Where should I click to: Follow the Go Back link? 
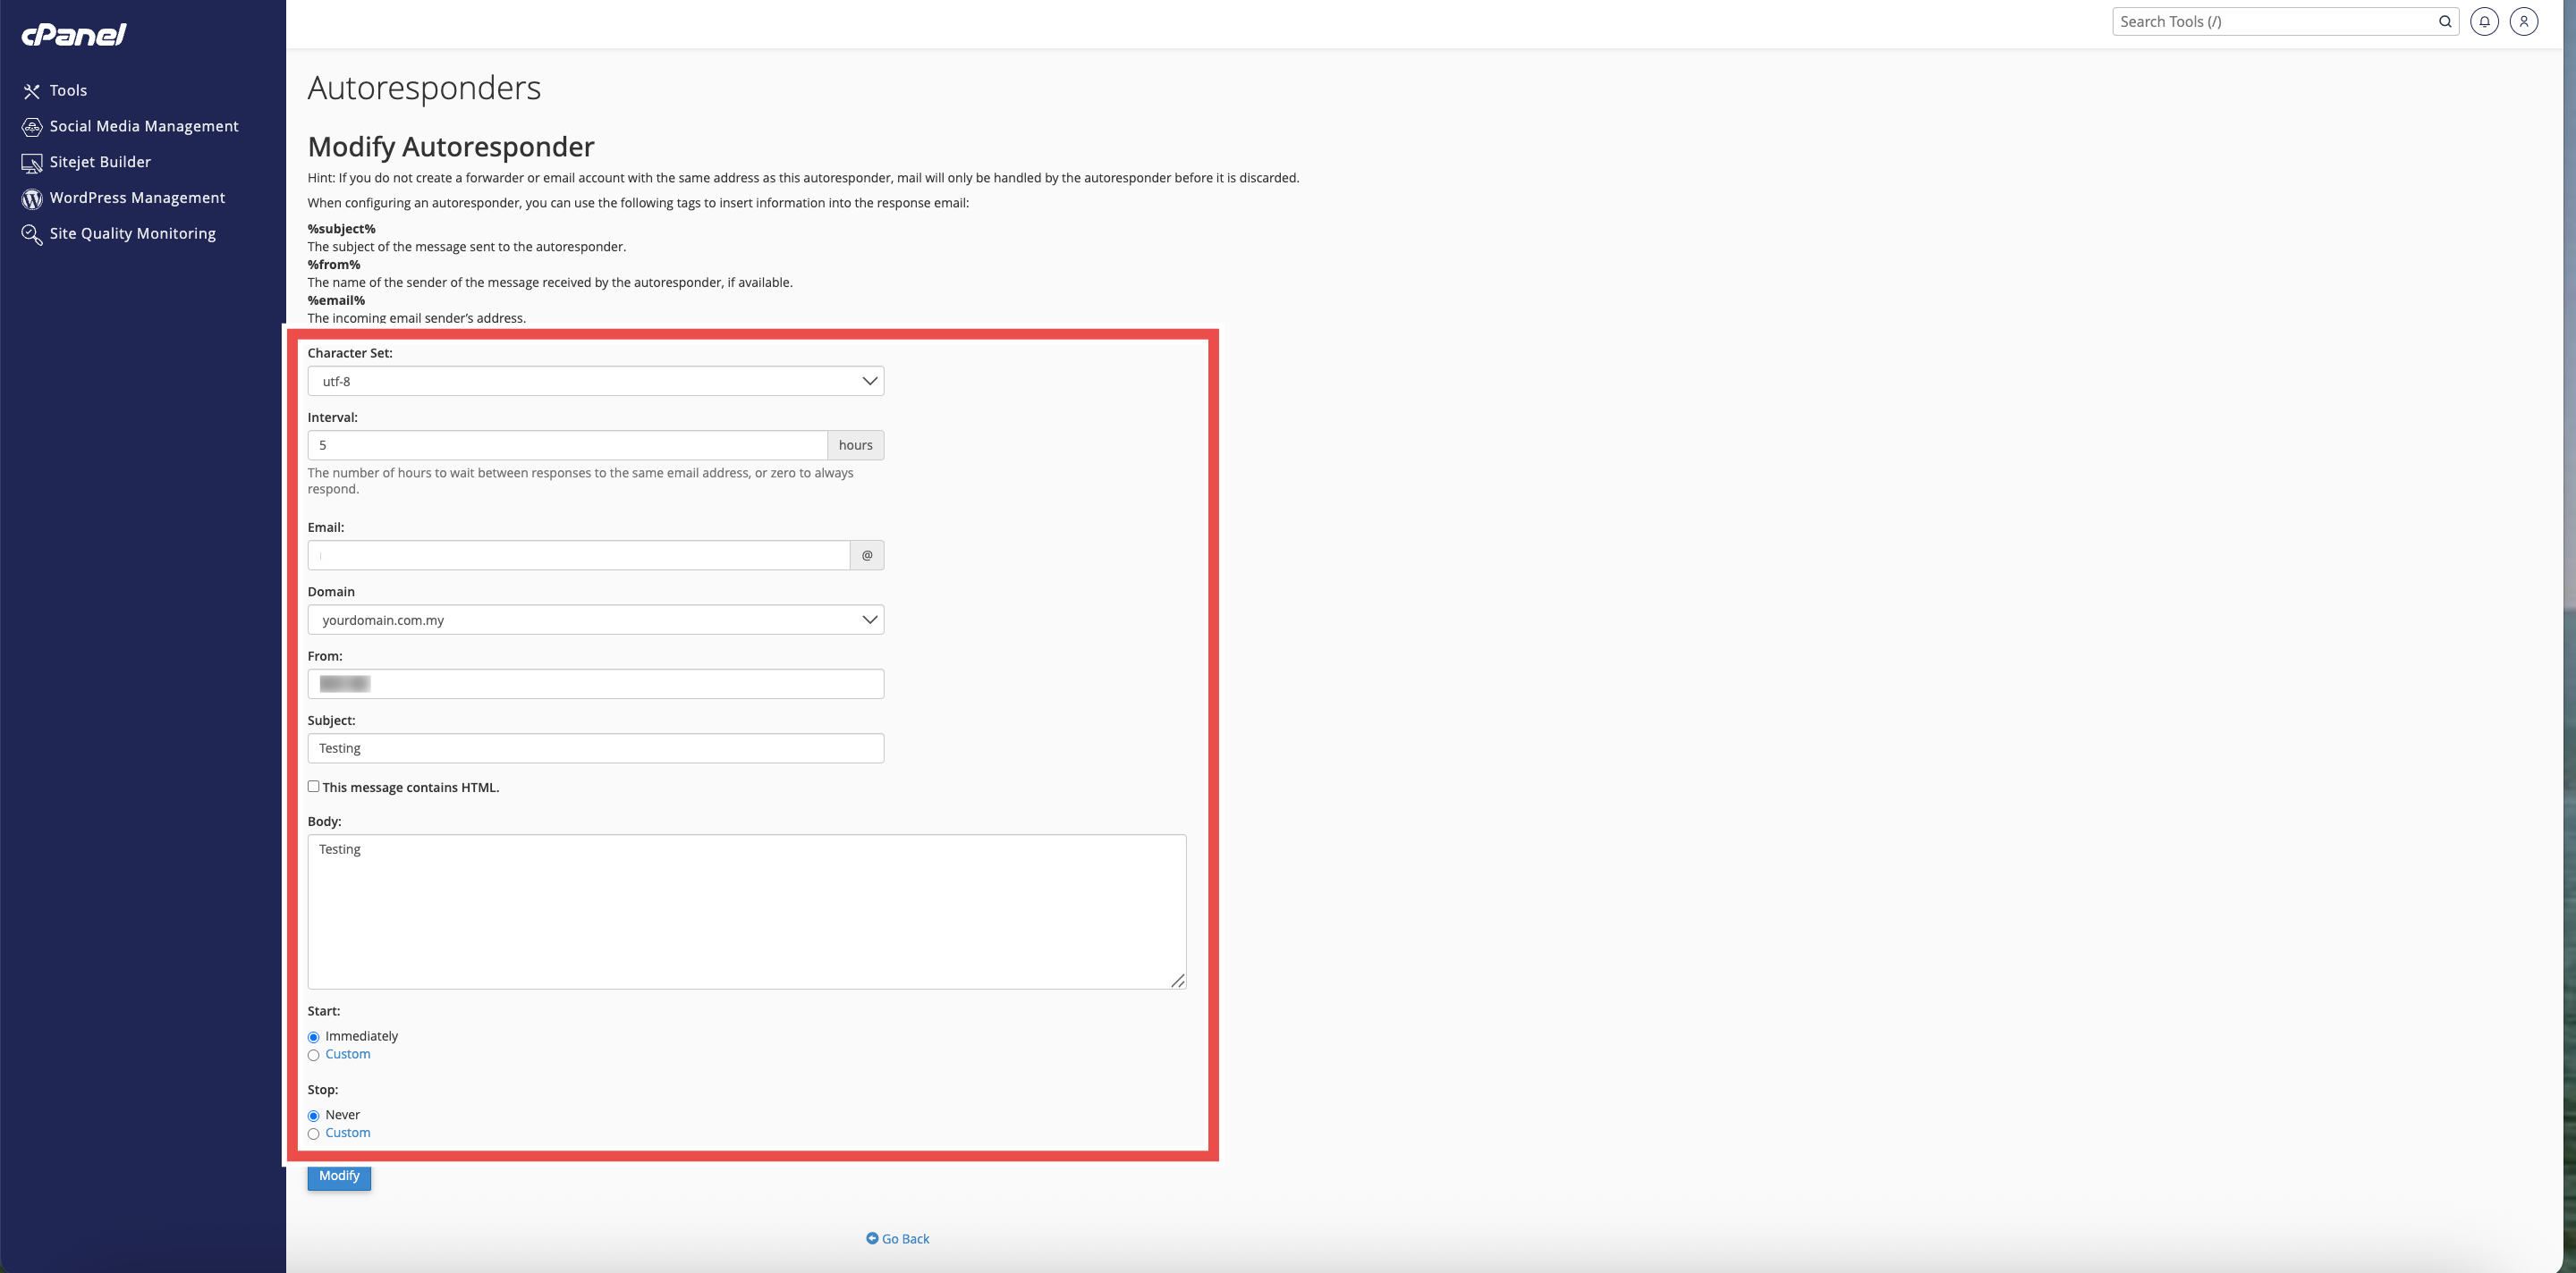coord(904,1239)
